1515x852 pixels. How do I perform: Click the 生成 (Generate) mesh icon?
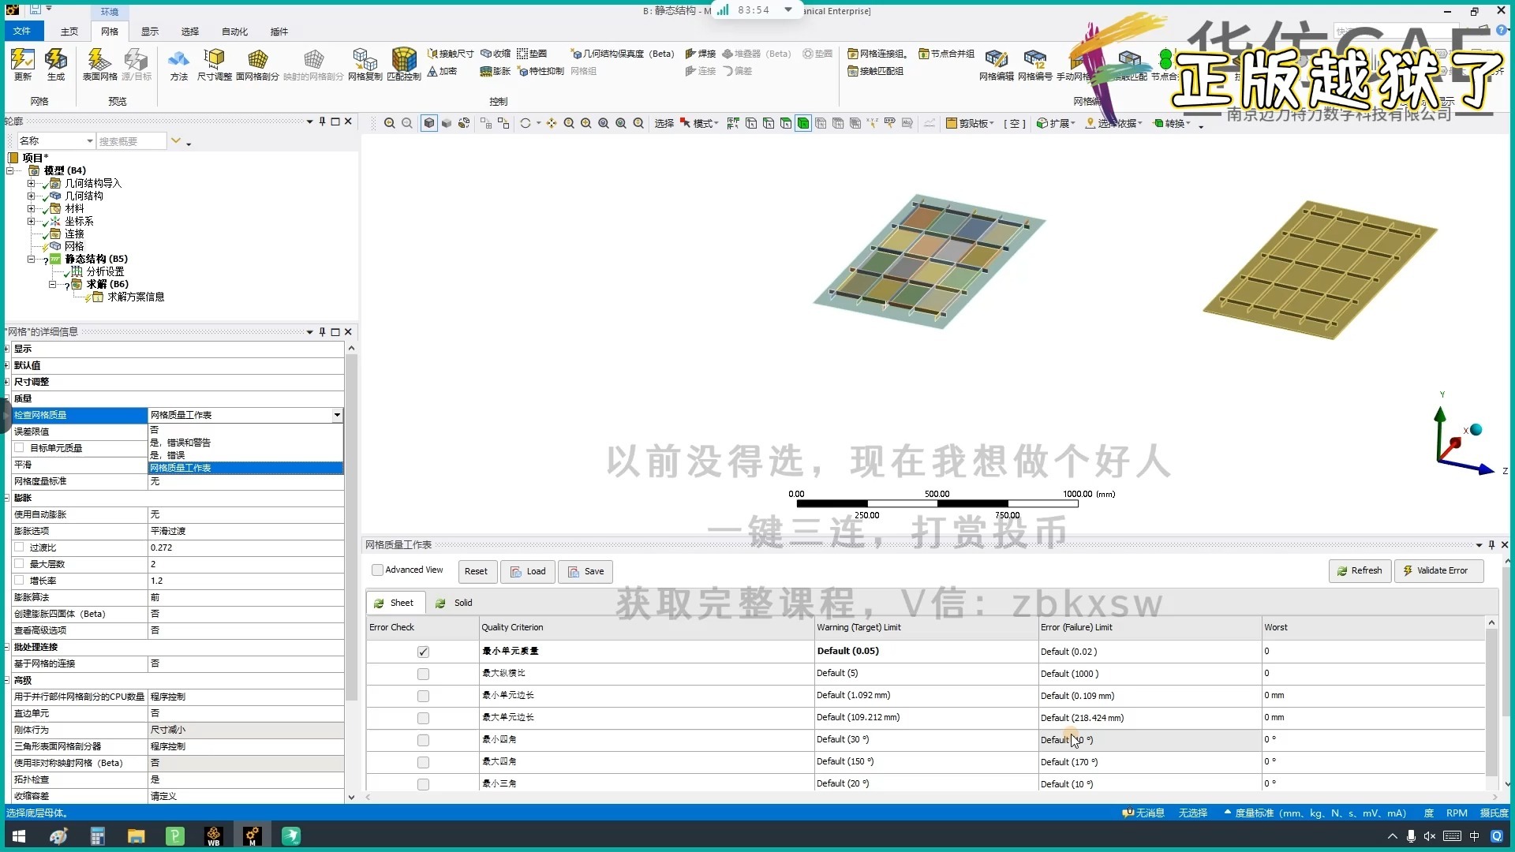pyautogui.click(x=55, y=60)
